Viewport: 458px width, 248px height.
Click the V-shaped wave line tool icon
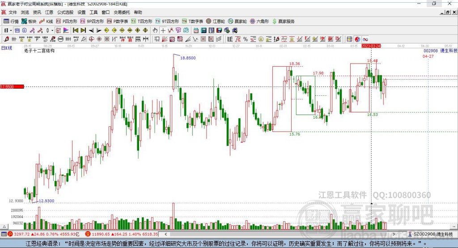[195, 39]
